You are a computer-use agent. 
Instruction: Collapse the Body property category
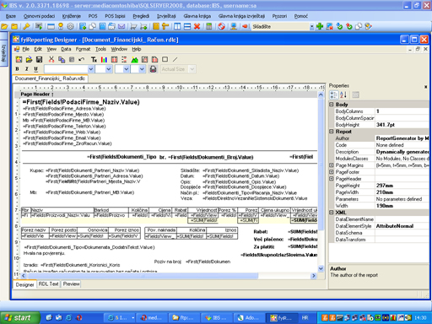tap(332, 105)
